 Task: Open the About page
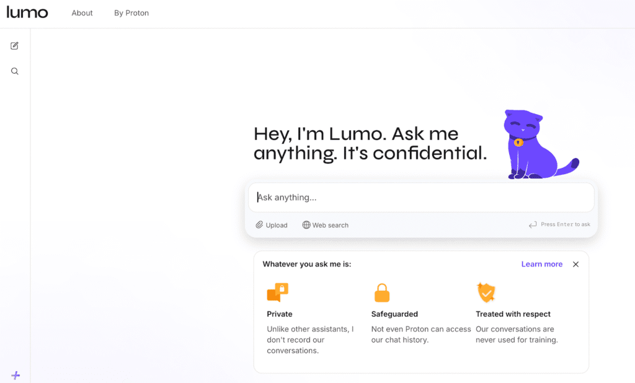click(x=81, y=12)
